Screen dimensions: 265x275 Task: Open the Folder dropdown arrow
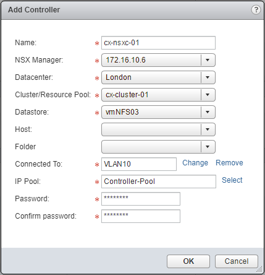208,147
